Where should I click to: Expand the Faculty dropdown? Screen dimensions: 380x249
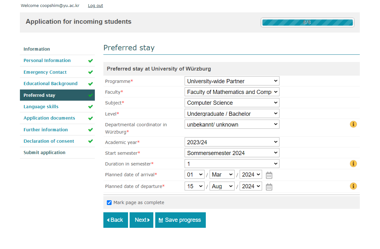pyautogui.click(x=232, y=92)
